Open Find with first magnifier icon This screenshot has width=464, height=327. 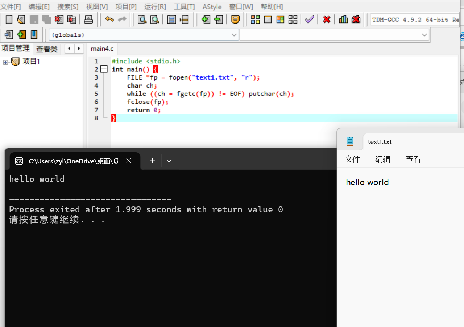point(142,19)
